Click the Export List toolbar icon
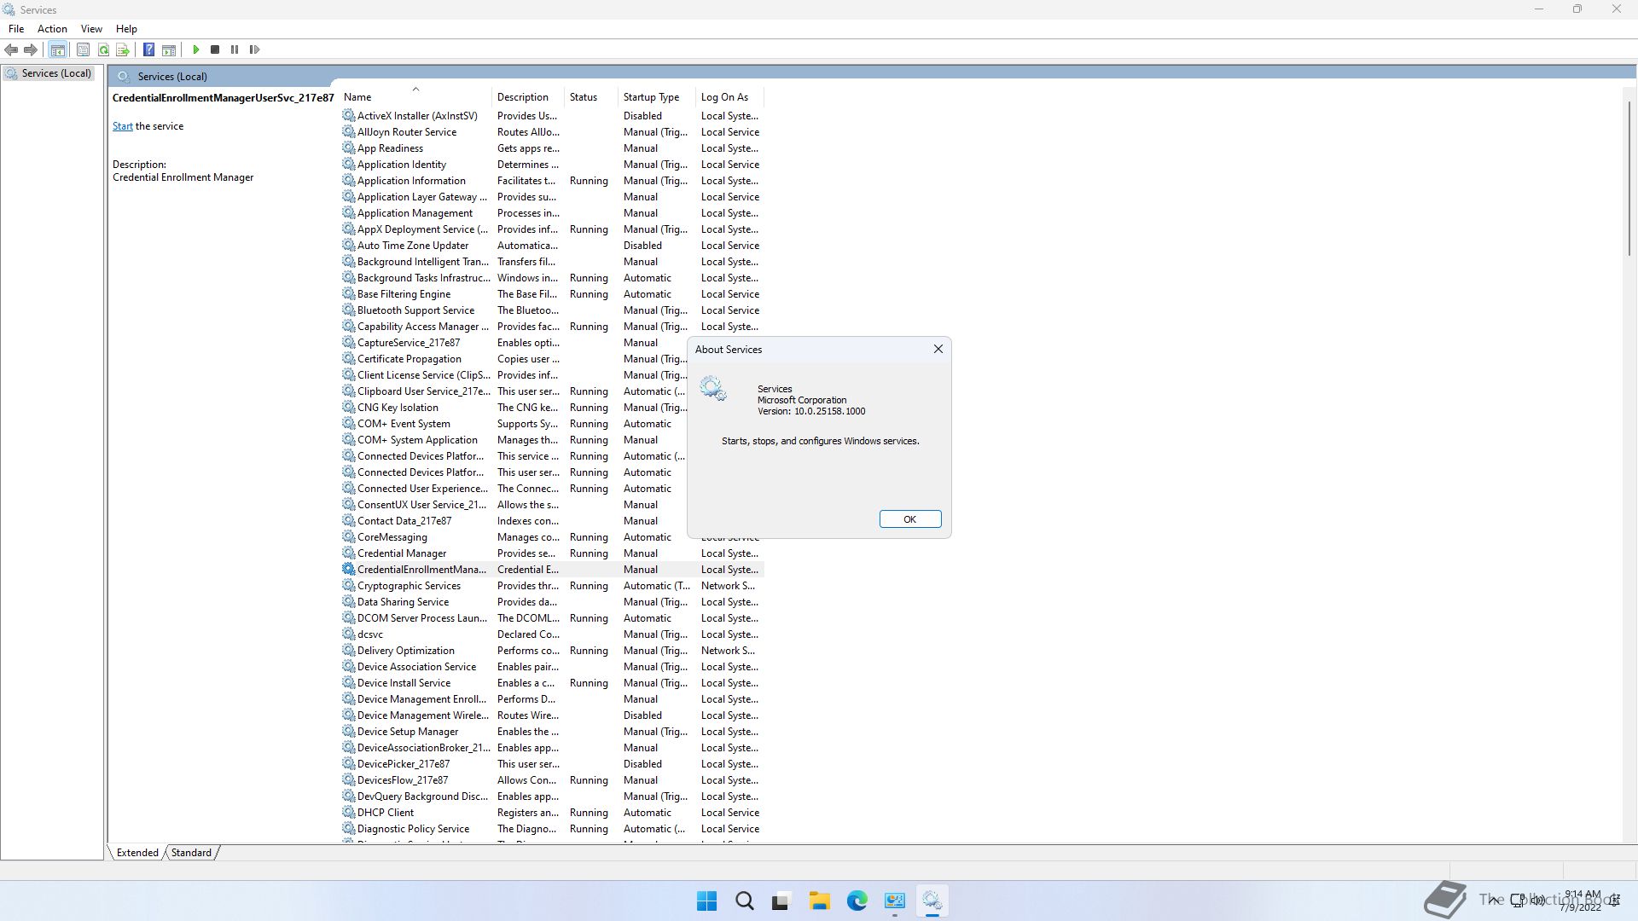The width and height of the screenshot is (1638, 921). [123, 49]
